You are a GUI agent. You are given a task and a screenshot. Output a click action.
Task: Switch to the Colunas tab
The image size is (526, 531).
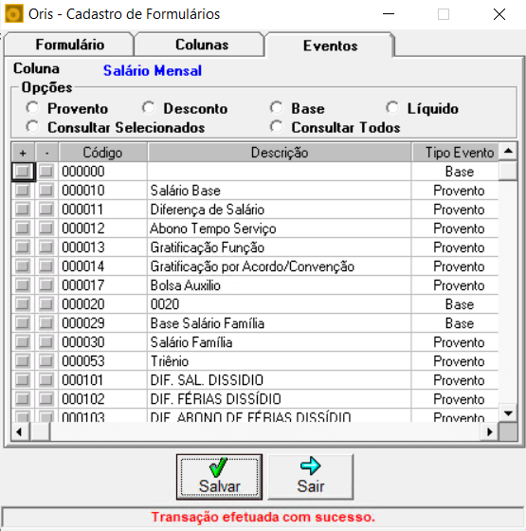pos(202,45)
